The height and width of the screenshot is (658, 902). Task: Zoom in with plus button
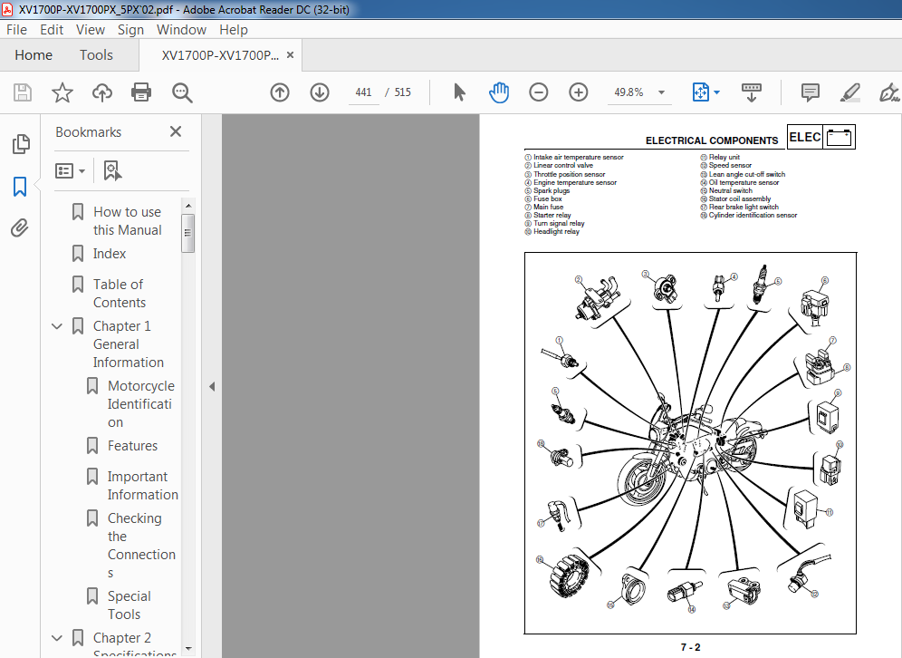(x=578, y=92)
